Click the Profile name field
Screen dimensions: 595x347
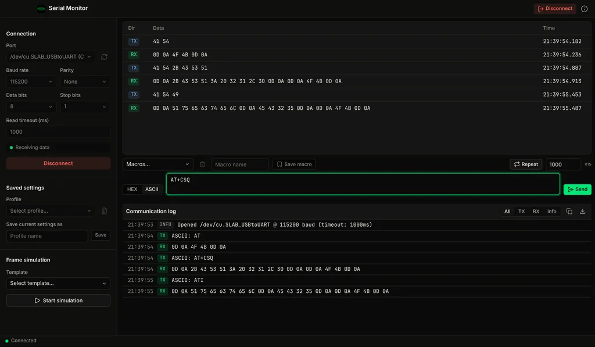click(47, 236)
